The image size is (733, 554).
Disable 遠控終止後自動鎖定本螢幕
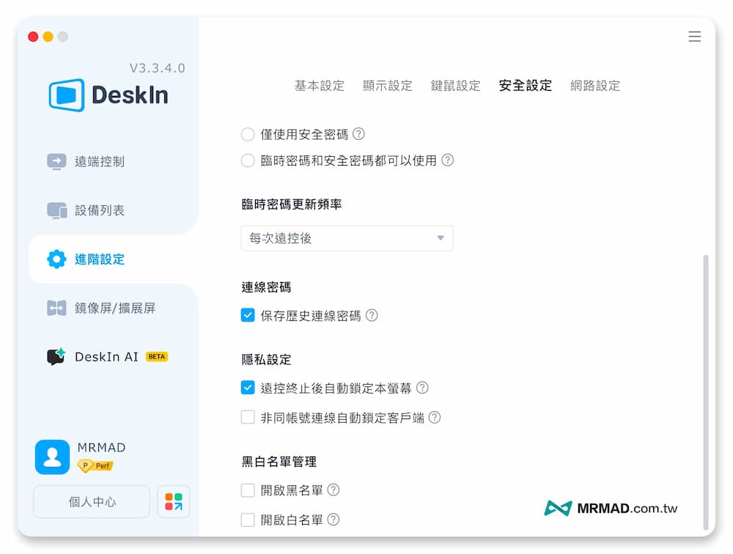coord(248,388)
